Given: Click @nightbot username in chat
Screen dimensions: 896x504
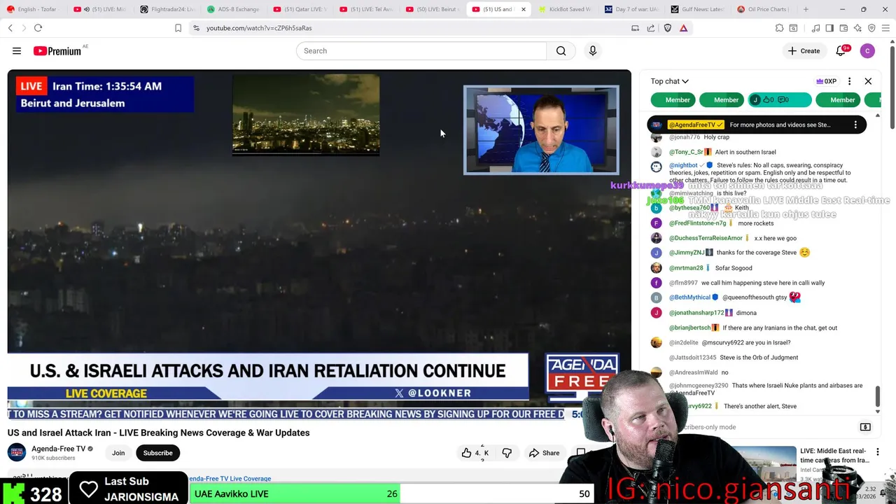Looking at the screenshot, I should coord(683,166).
